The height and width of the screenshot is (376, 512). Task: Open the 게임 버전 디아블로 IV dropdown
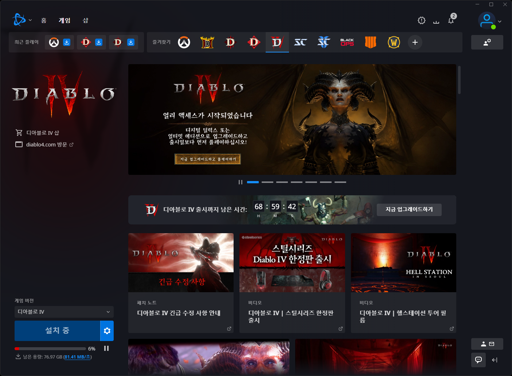point(64,312)
